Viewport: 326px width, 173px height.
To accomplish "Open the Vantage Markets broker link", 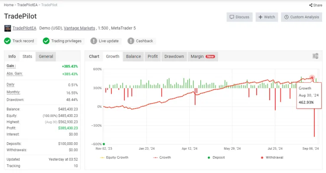I will click(x=79, y=28).
